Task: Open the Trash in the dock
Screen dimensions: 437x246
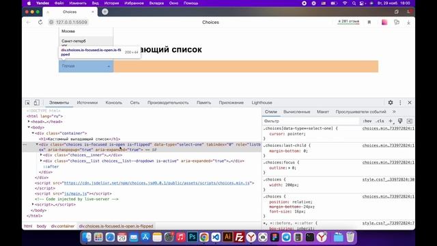Action: tap(350, 237)
